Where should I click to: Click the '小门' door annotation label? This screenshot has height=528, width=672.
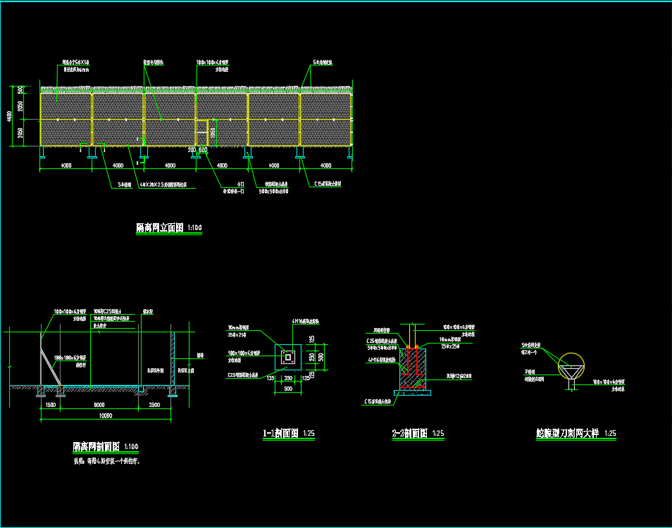pos(241,184)
